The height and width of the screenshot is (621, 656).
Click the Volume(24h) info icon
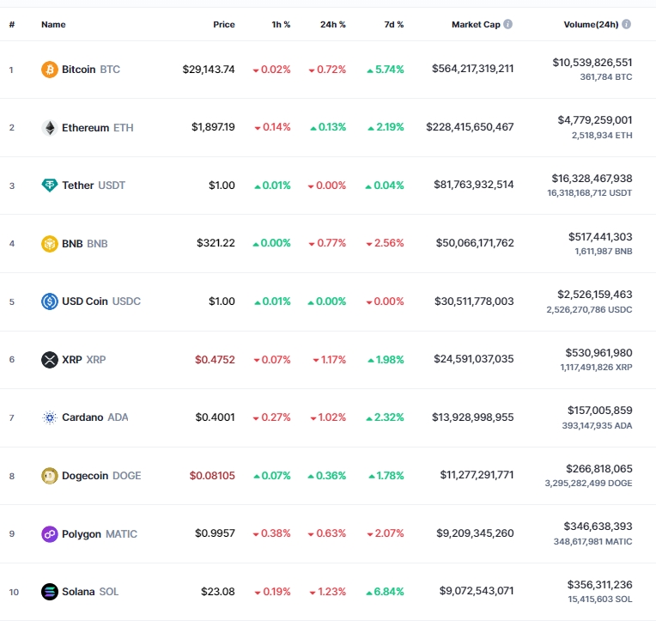(626, 24)
